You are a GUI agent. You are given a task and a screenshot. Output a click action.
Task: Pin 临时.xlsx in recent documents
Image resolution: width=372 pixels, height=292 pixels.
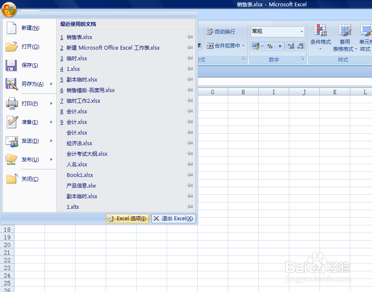190,58
